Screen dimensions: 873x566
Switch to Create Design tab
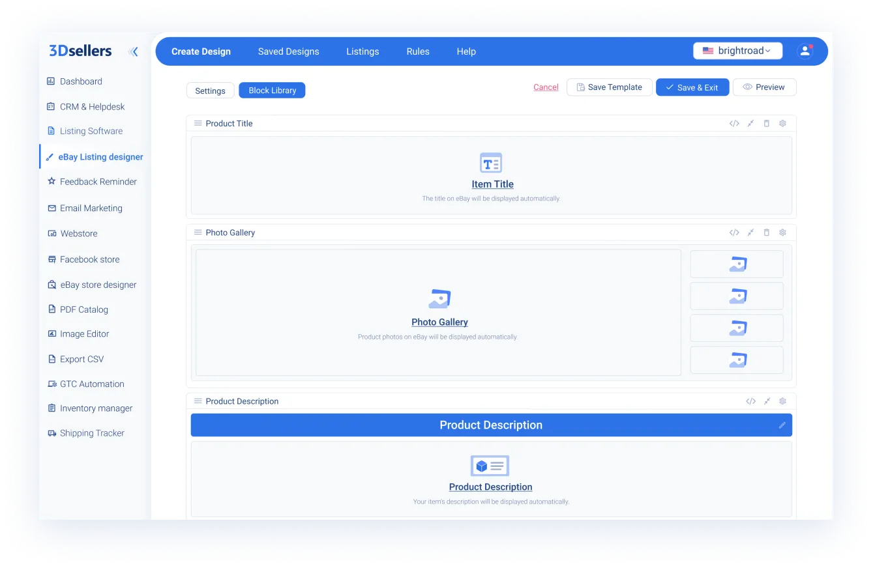tap(201, 51)
